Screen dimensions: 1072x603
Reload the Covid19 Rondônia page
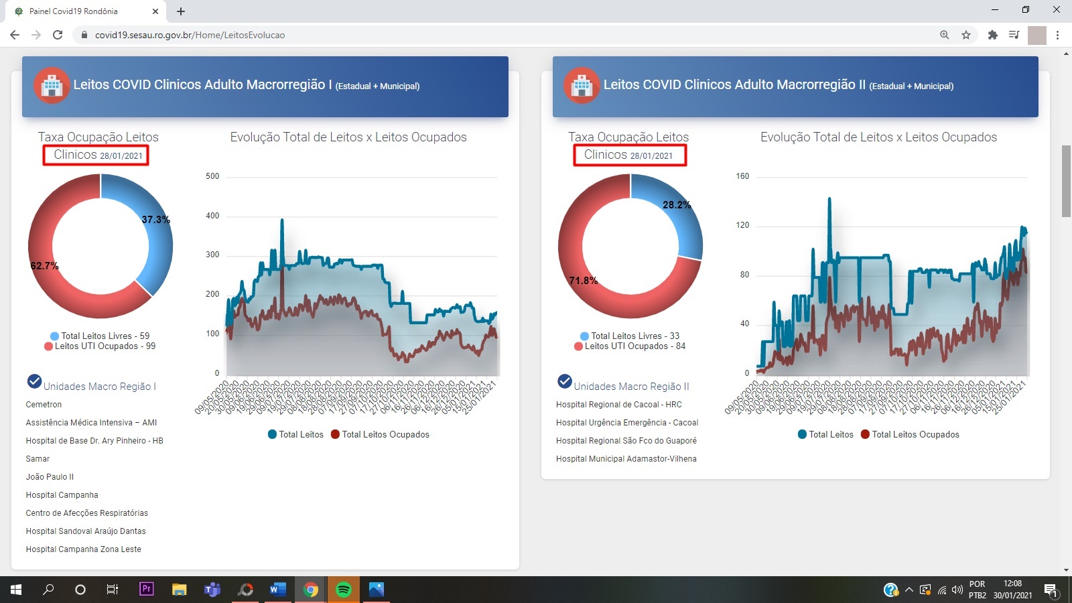58,35
